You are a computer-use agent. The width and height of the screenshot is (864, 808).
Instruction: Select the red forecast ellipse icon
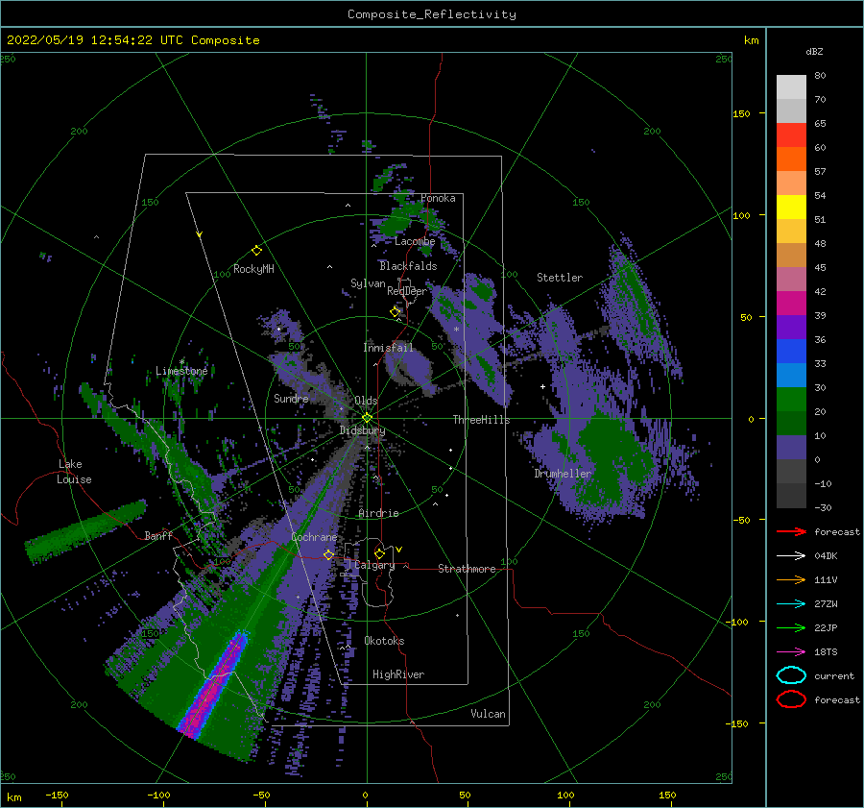tap(791, 699)
